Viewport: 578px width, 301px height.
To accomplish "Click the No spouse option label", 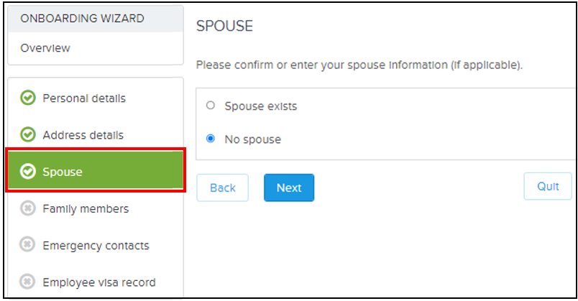I will tap(253, 139).
